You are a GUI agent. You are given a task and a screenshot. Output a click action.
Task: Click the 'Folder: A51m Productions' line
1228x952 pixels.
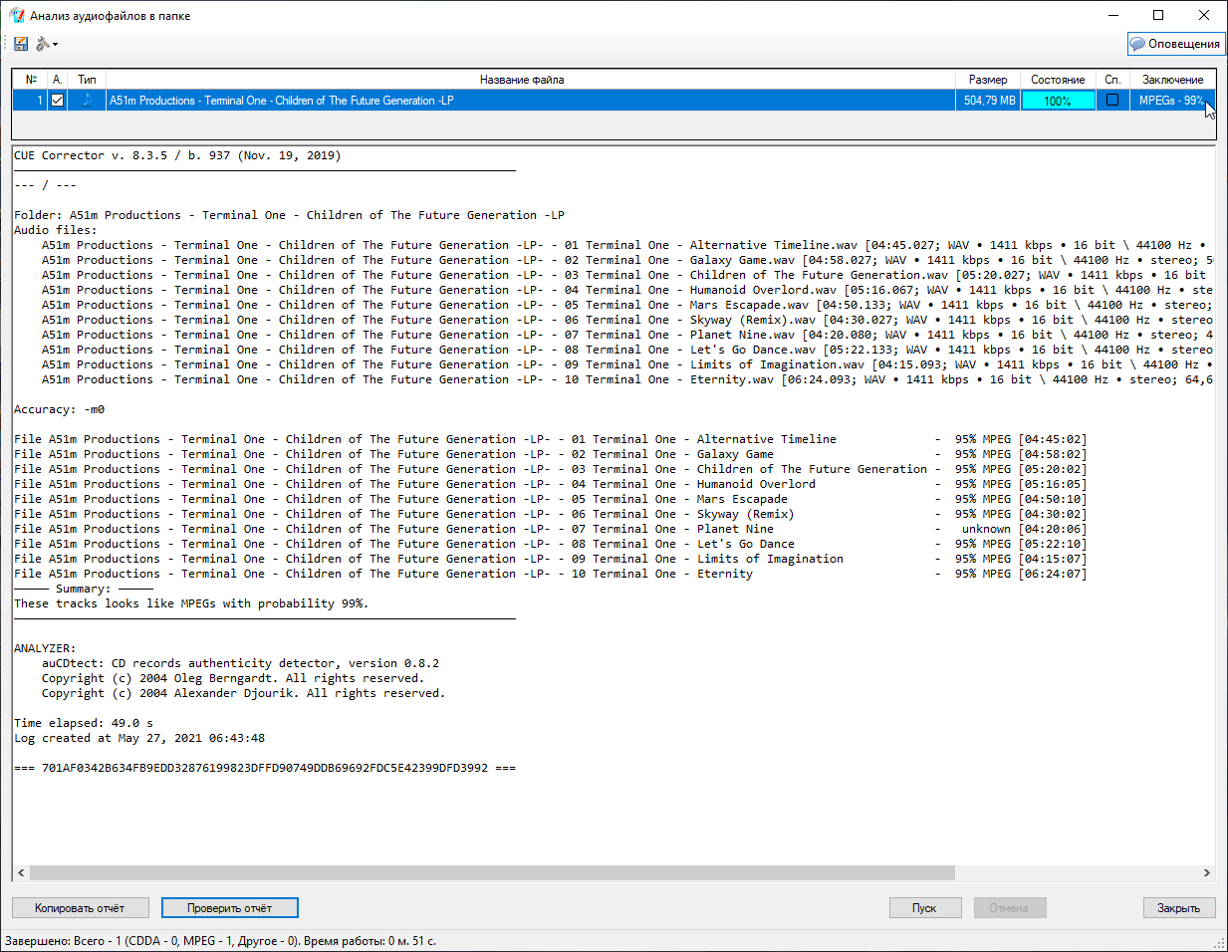(x=289, y=215)
